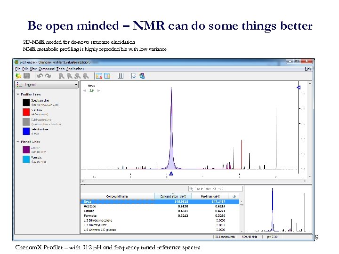Click the globe web icon in toolbar
339x254 pixels.
click(142, 76)
